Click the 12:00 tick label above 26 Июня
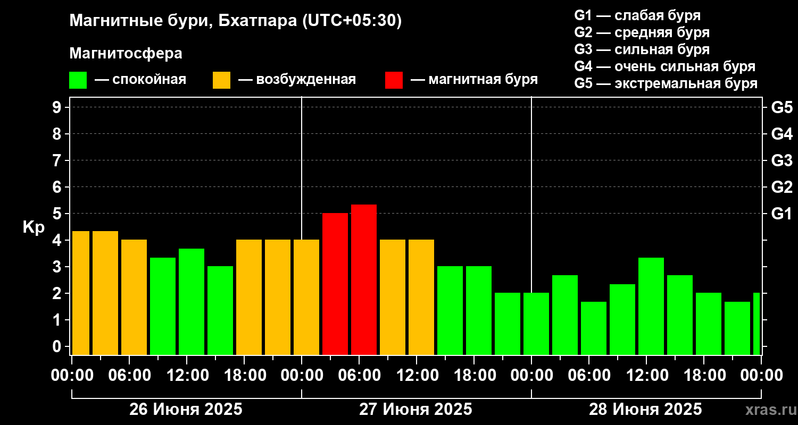Viewport: 798px width, 425px height. point(187,376)
